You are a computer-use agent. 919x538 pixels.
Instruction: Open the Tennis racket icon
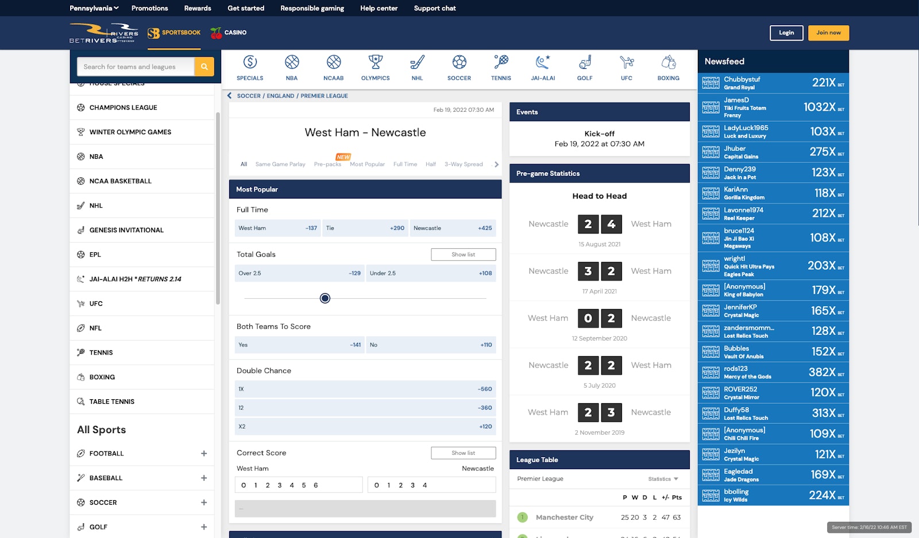point(501,62)
